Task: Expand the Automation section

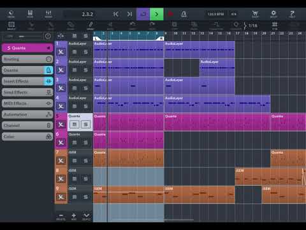Action: tap(27, 114)
